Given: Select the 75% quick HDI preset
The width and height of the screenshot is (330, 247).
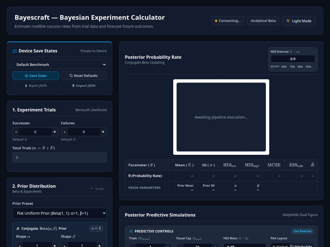Looking at the screenshot, I should [292, 67].
